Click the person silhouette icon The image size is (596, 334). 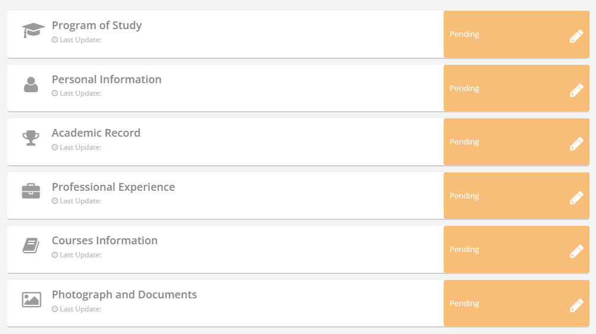(x=31, y=84)
